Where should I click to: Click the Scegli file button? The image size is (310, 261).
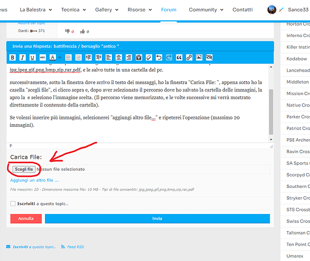(24, 169)
